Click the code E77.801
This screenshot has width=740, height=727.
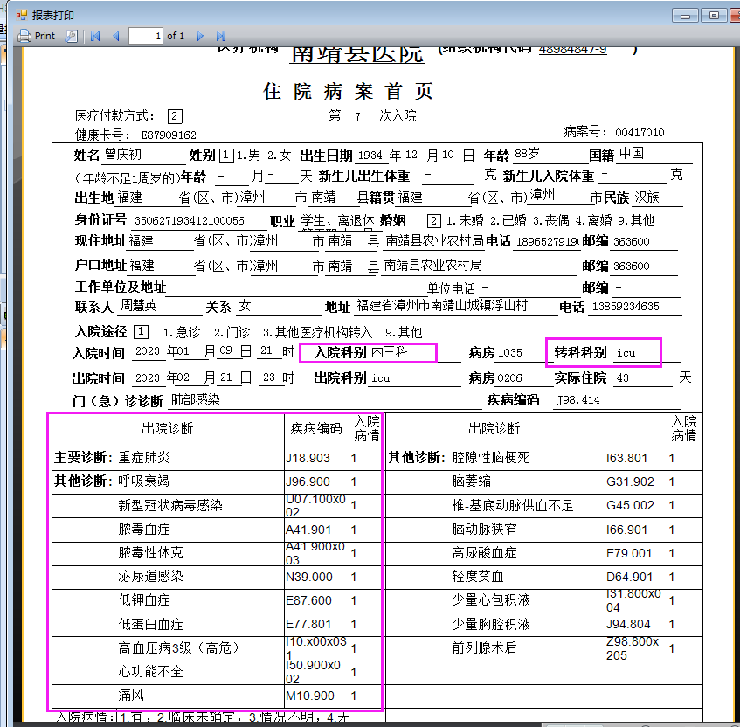(x=308, y=625)
